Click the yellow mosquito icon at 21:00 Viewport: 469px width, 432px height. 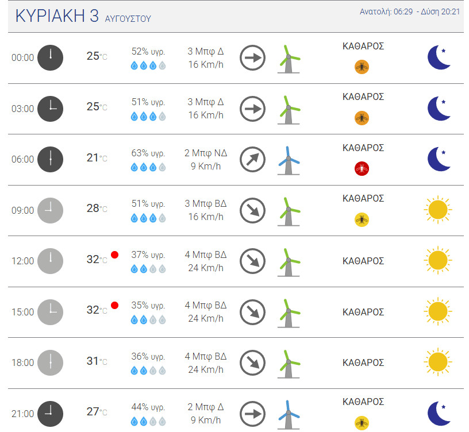click(x=362, y=423)
